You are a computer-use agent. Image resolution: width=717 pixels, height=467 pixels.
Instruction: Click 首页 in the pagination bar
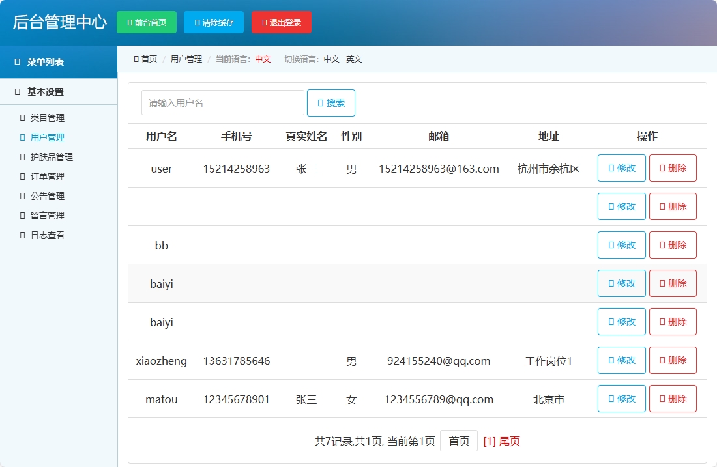coord(459,441)
